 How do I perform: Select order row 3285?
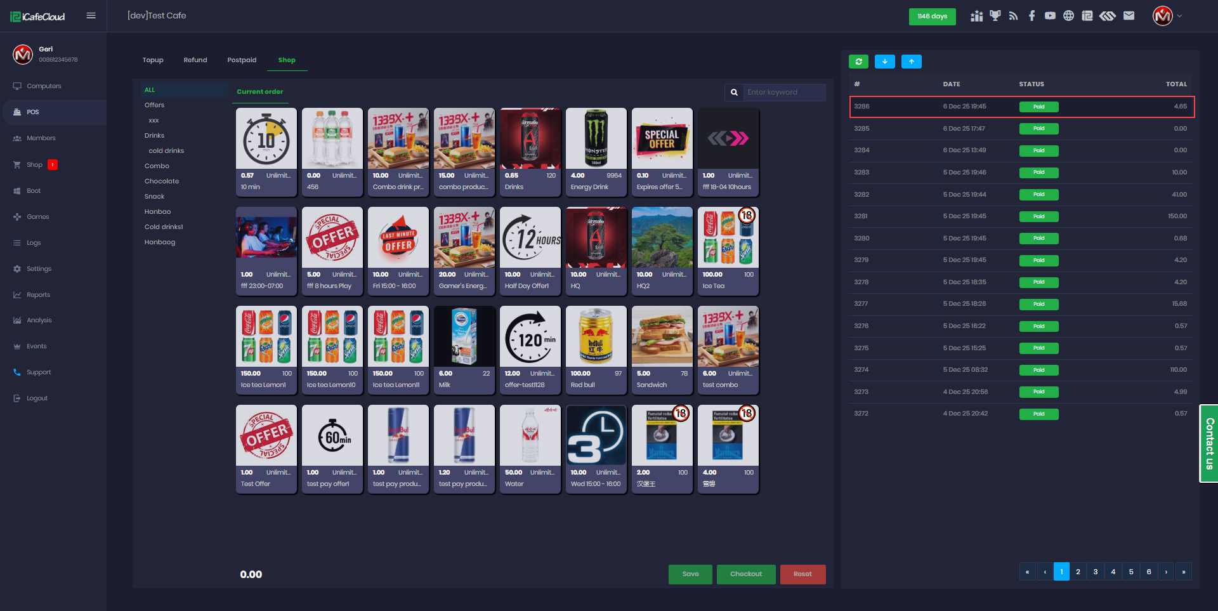click(1021, 129)
